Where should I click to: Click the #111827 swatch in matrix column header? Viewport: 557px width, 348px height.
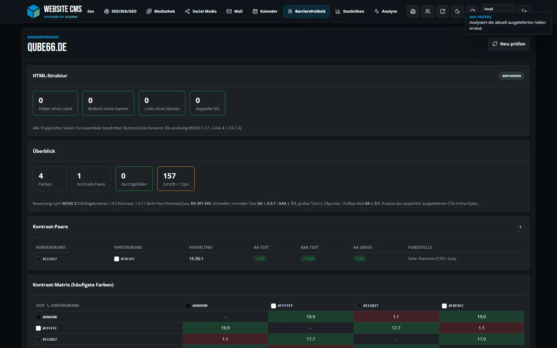359,306
